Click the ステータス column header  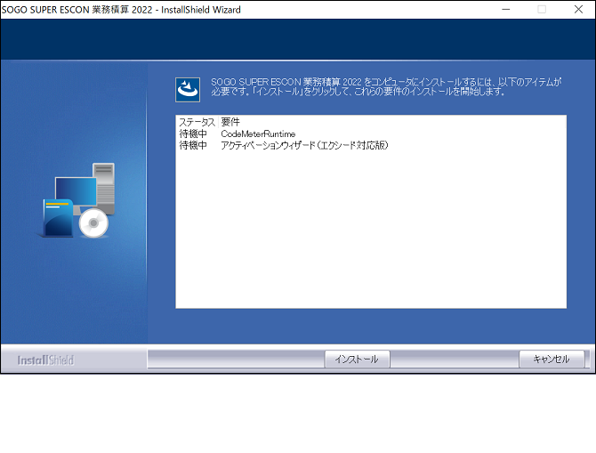[197, 122]
